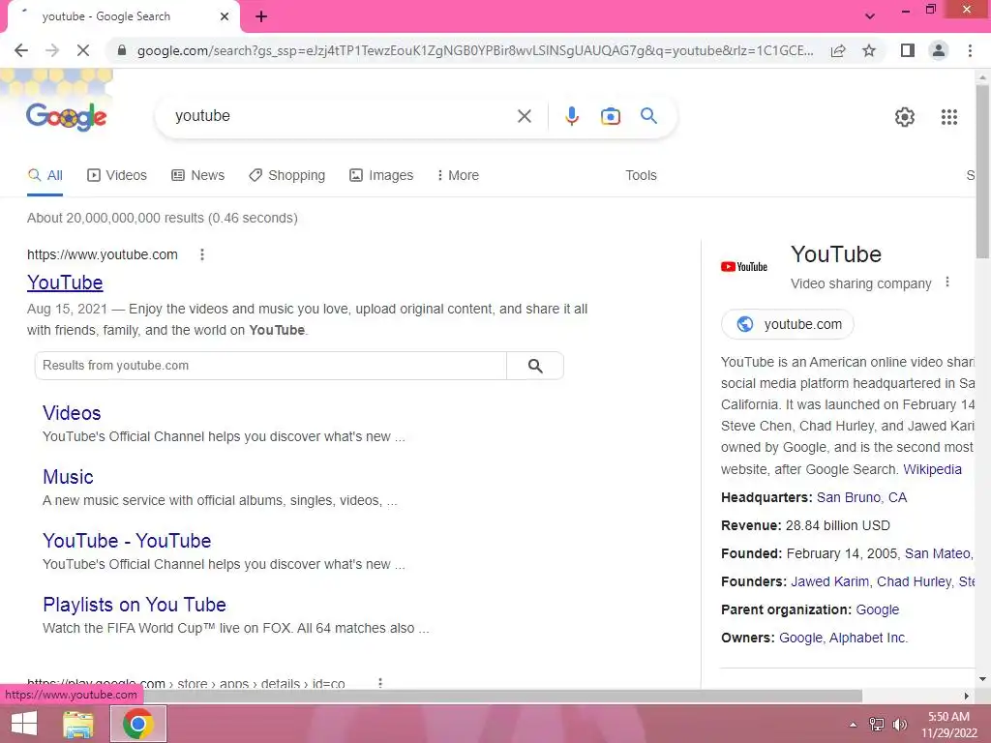Open knowledge panel more options dots
Image resolution: width=991 pixels, height=743 pixels.
coord(946,282)
